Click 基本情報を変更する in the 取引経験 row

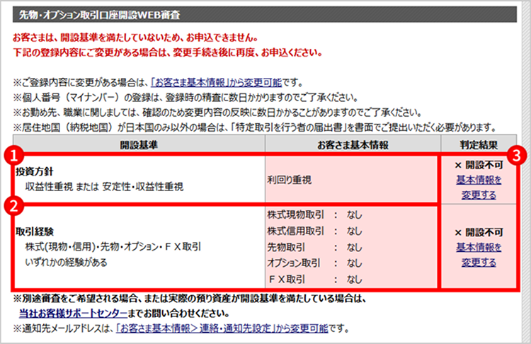pyautogui.click(x=479, y=254)
